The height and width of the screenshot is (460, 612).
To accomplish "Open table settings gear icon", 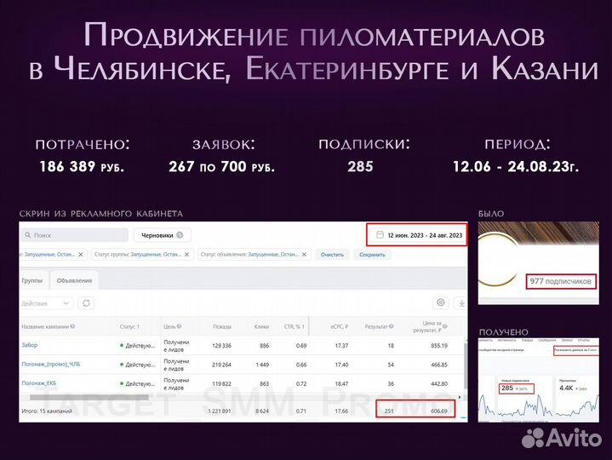I will (441, 302).
